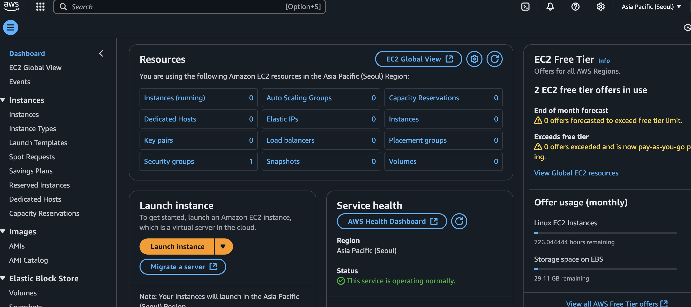Collapse the Images sidebar section
Image resolution: width=691 pixels, height=307 pixels.
(3, 232)
